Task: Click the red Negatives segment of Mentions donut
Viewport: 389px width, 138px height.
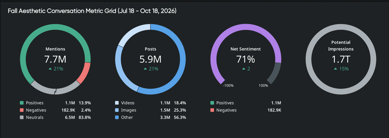Action: [84, 73]
